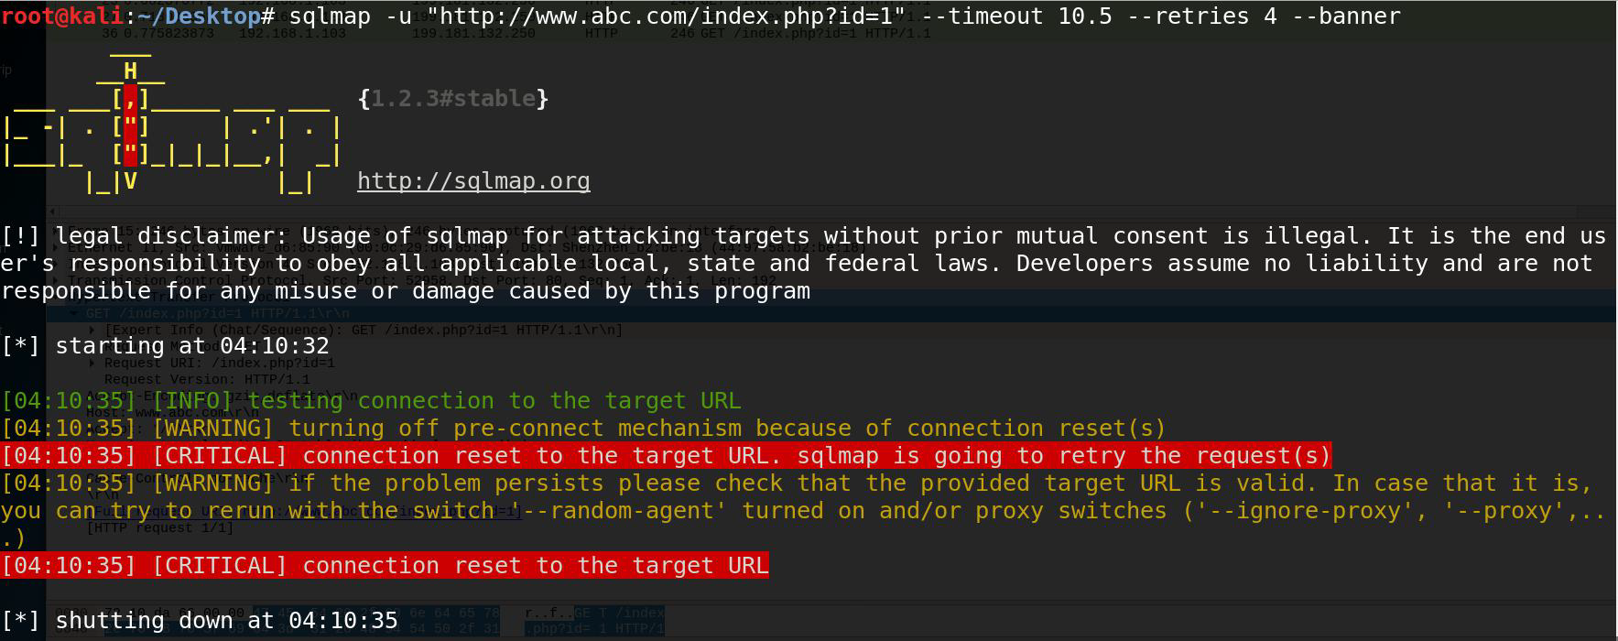
Task: Select the 'starting at 04:10:32' line
Action: tap(165, 346)
